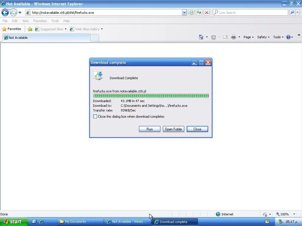The width and height of the screenshot is (302, 226).
Task: Select the Not Available browser tab
Action: (x=46, y=38)
